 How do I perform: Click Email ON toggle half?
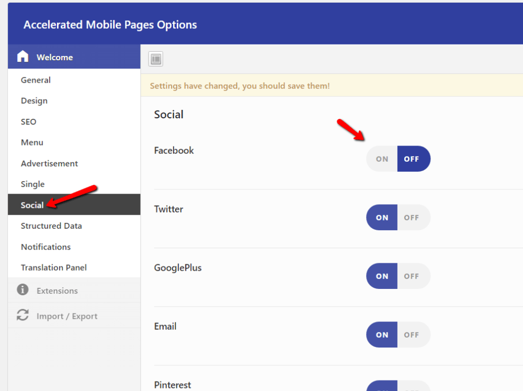[x=382, y=335]
